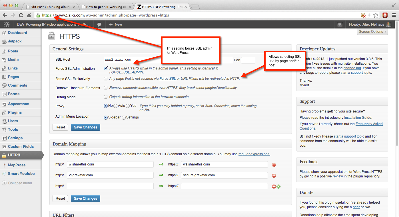399x217 pixels.
Task: Reset the General Settings
Action: [x=60, y=127]
